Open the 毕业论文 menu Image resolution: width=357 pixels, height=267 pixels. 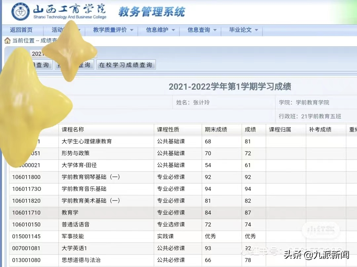coord(240,30)
